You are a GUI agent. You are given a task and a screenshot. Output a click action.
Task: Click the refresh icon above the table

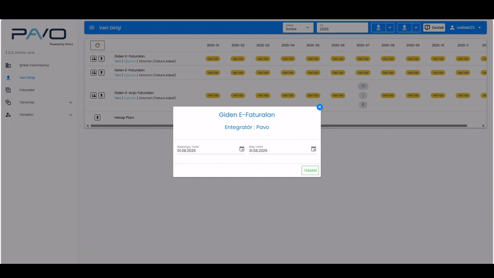click(97, 45)
